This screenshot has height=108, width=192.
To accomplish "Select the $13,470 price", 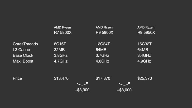I will click(61, 78).
